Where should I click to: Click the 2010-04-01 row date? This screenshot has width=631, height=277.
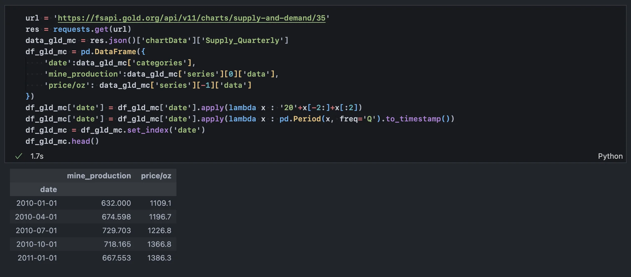[x=36, y=217]
